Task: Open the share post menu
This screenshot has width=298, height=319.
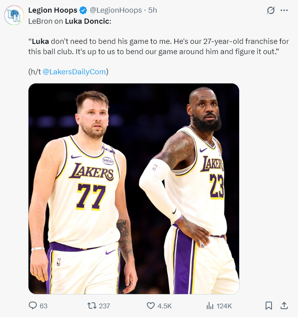Action: [x=284, y=306]
